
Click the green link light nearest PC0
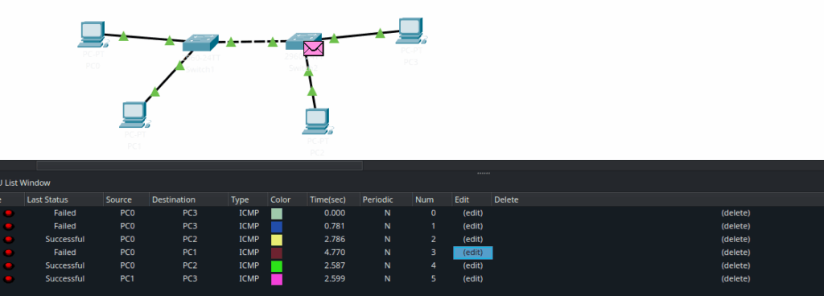point(123,36)
